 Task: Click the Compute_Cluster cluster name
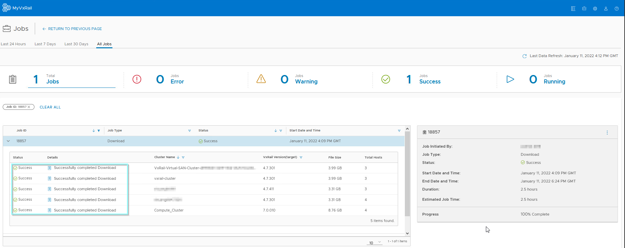point(169,210)
